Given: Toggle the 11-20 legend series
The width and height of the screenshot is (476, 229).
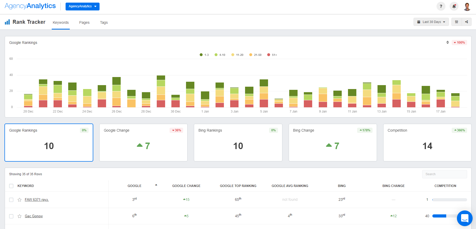Looking at the screenshot, I should [x=237, y=55].
